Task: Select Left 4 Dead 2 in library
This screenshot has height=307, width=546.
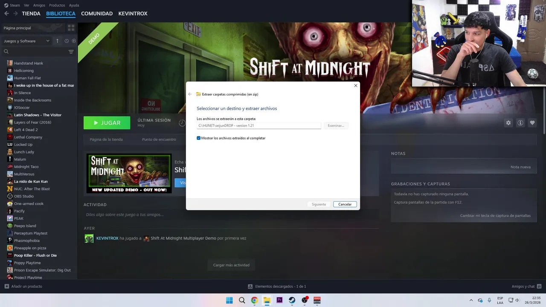Action: 26,130
